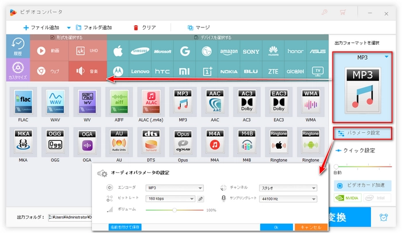Open the Samsung device category
The width and height of the screenshot is (402, 233).
pos(140,51)
